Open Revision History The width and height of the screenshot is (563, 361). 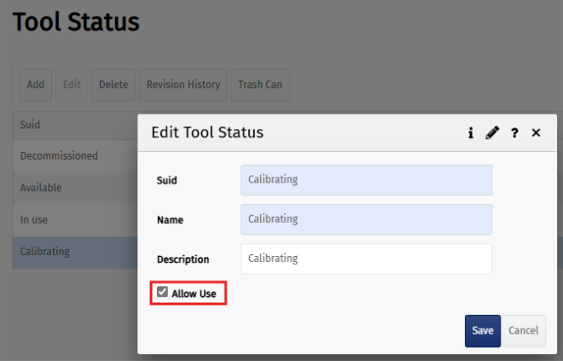(x=183, y=84)
